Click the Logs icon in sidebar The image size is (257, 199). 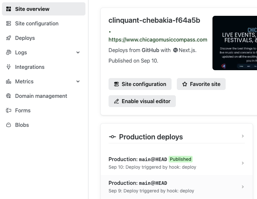(9, 52)
